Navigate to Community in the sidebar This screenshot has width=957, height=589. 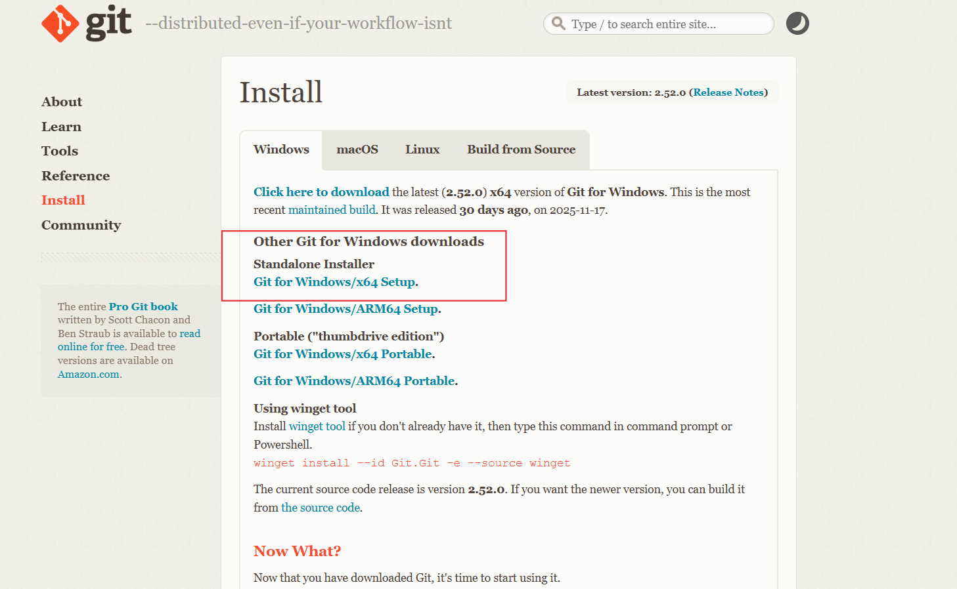[81, 225]
